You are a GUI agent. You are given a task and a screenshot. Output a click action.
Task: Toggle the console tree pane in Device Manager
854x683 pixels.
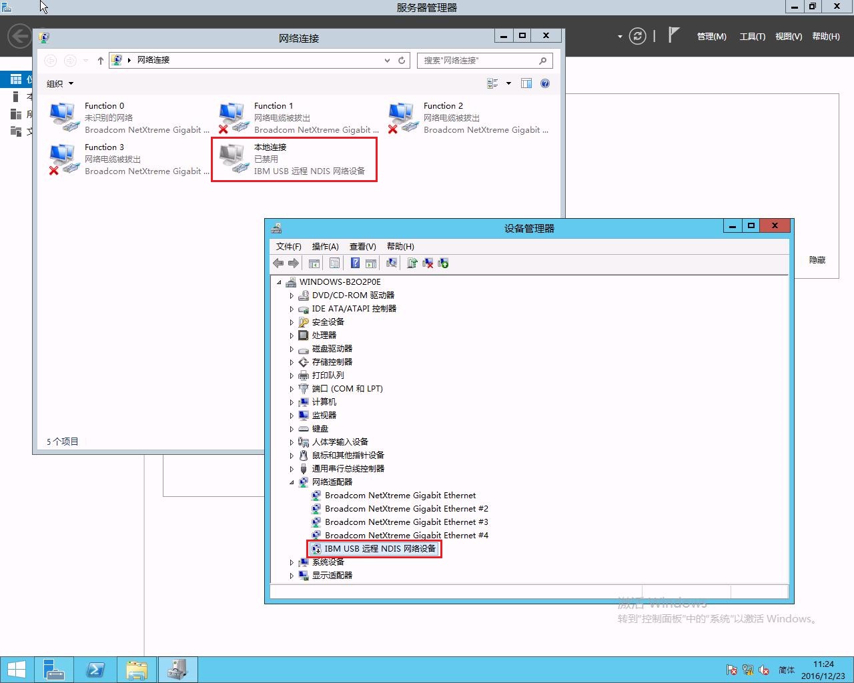[314, 263]
